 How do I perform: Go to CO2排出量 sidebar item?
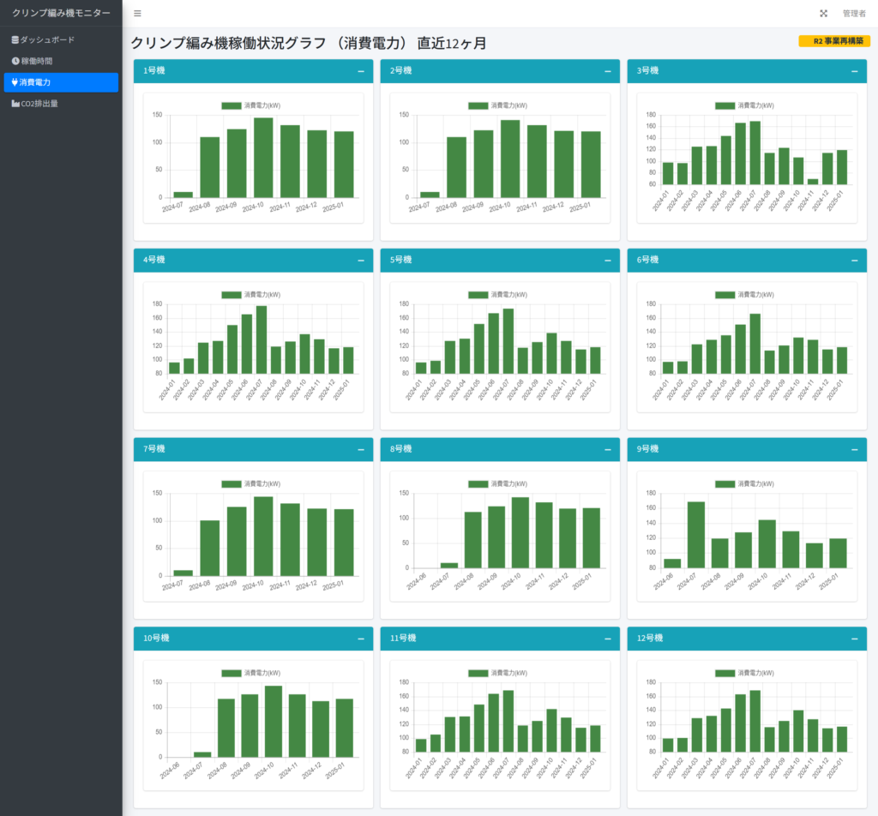point(39,104)
